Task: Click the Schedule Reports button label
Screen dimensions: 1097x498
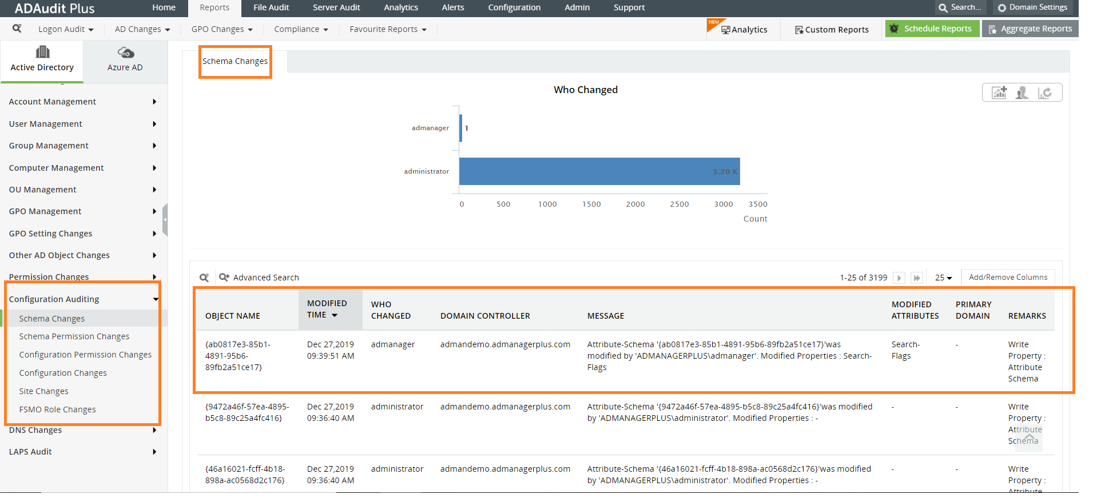Action: [938, 29]
